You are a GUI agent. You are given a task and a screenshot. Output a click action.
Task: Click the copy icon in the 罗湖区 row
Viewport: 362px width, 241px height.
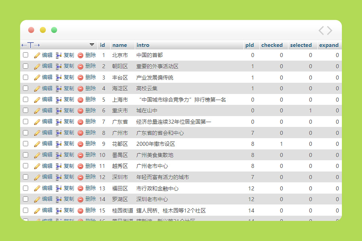[59, 199]
